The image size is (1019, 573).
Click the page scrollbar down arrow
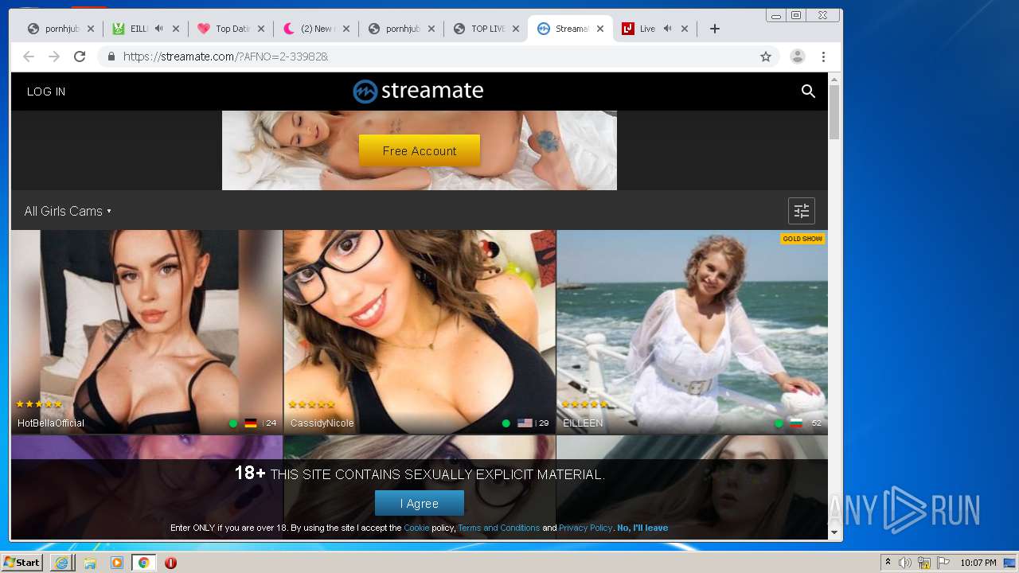click(834, 532)
